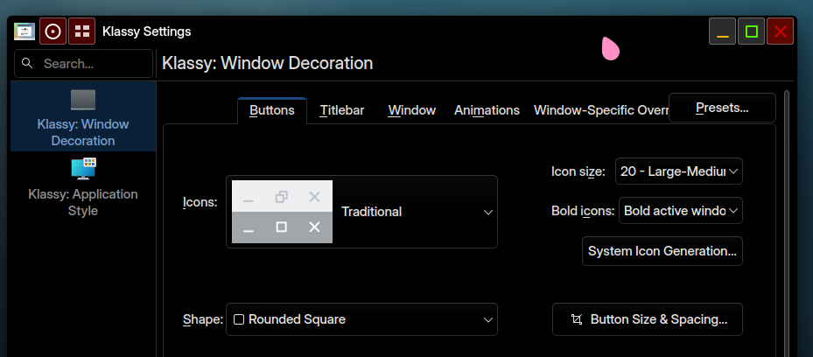Image resolution: width=813 pixels, height=357 pixels.
Task: Click the four-squares grid titlebar button
Action: [x=82, y=31]
